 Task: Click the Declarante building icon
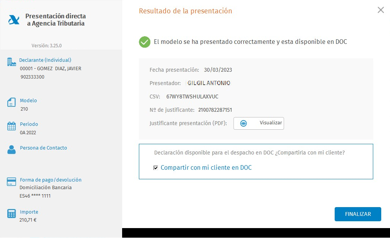point(11,62)
